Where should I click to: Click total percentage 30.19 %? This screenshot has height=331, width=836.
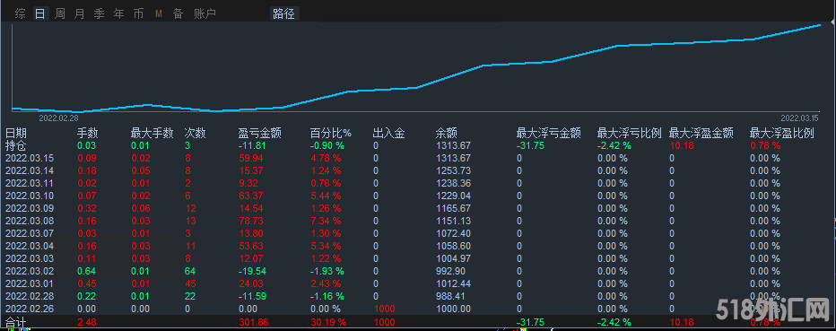tap(328, 322)
